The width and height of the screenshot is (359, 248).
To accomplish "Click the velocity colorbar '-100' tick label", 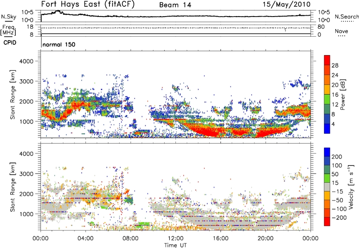I will pyautogui.click(x=339, y=209).
